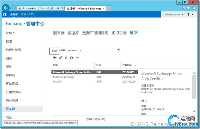200x129 pixels.
Task: Click the Office logo icon
Action: pyautogui.click(x=5, y=15)
